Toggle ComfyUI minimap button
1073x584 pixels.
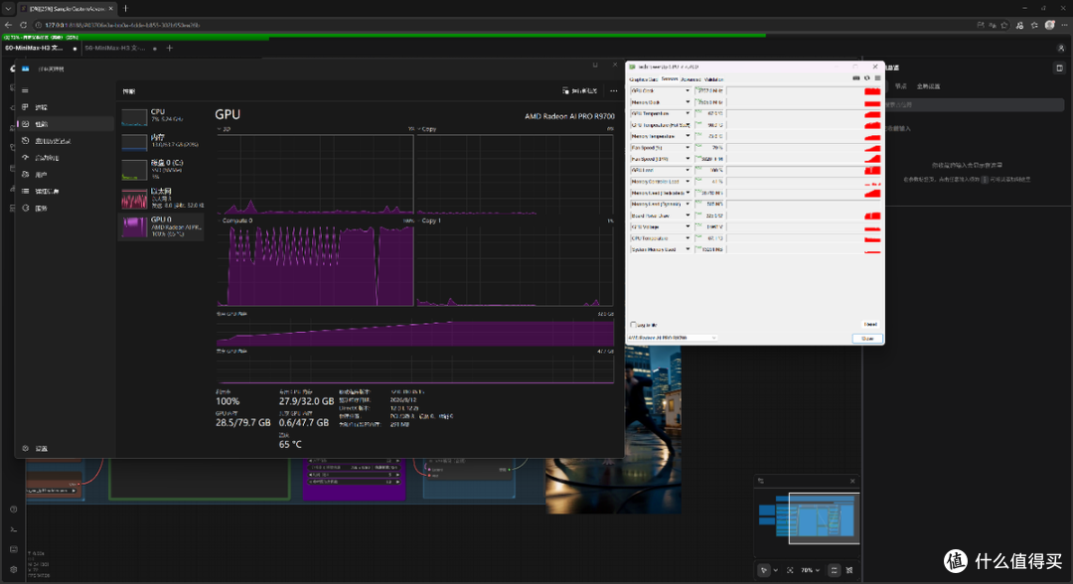[x=834, y=570]
